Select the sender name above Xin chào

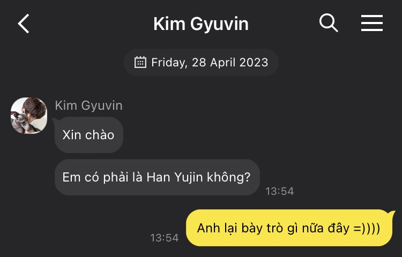pos(88,105)
